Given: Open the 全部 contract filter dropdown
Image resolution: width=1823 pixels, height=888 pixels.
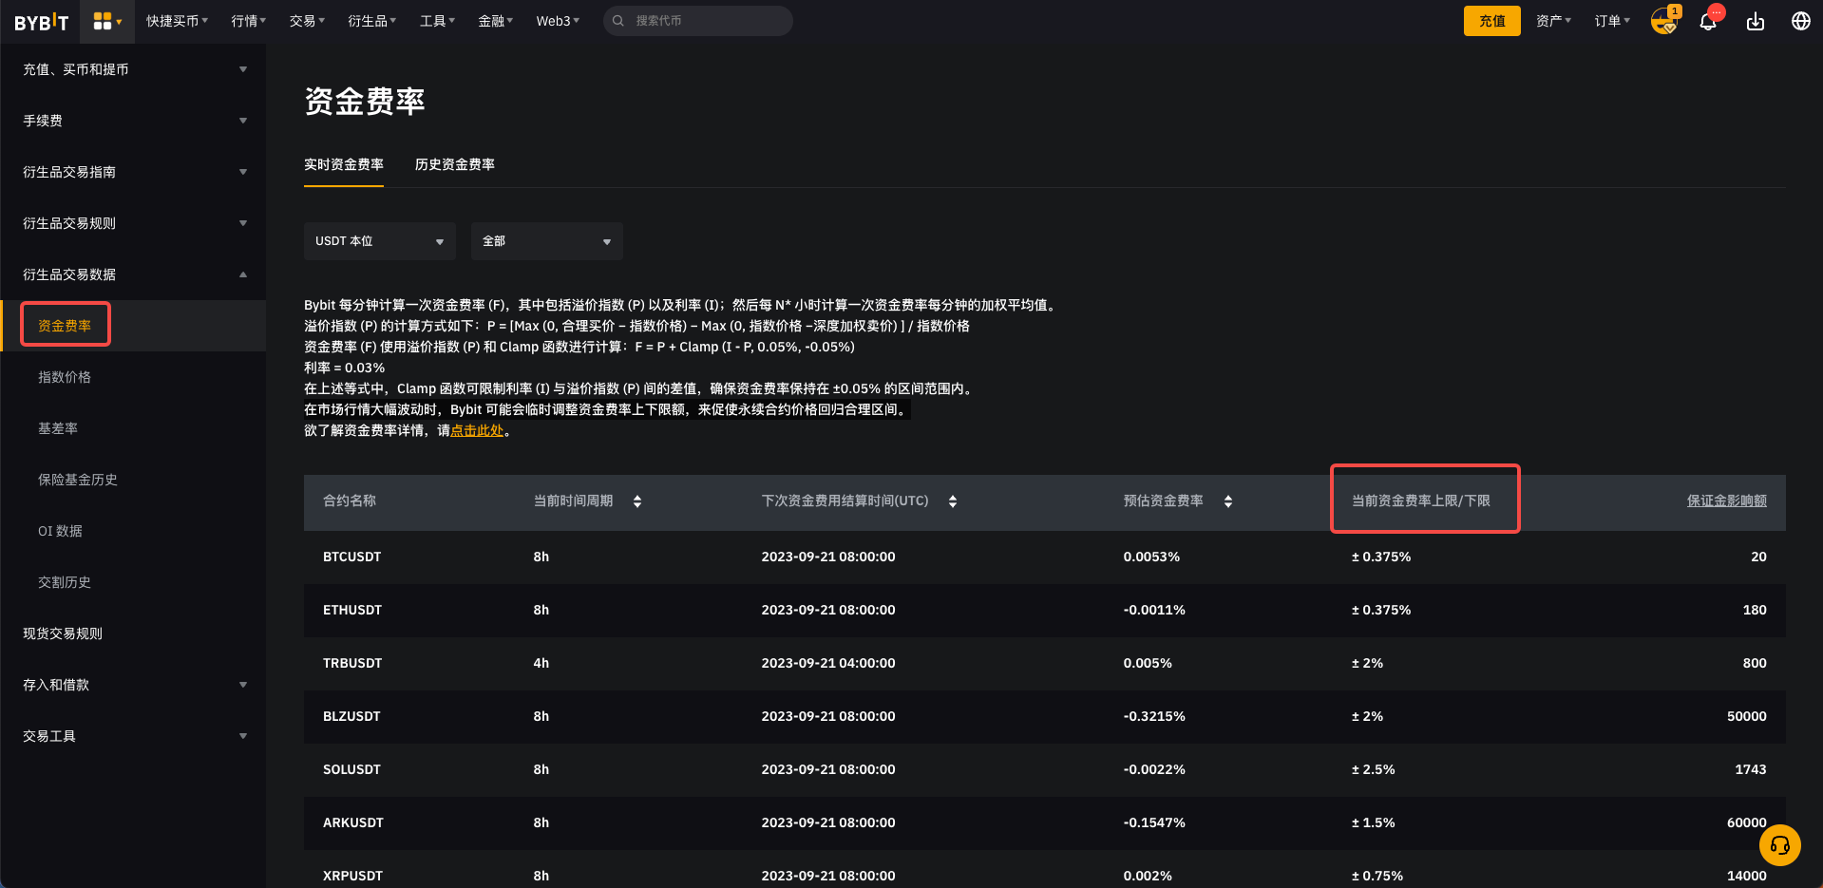Looking at the screenshot, I should click(x=546, y=241).
